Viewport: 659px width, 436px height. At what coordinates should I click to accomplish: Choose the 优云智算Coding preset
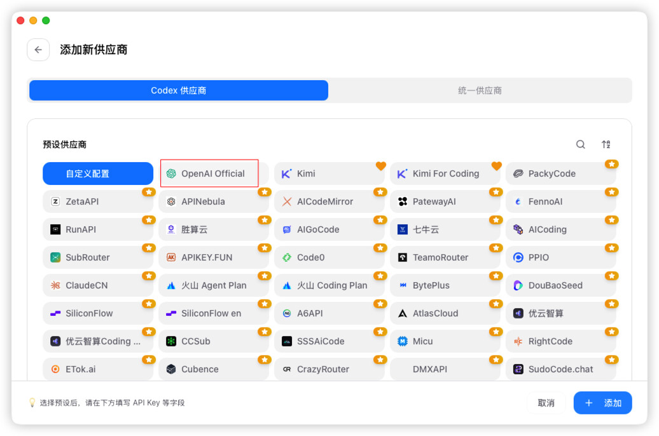pyautogui.click(x=98, y=341)
